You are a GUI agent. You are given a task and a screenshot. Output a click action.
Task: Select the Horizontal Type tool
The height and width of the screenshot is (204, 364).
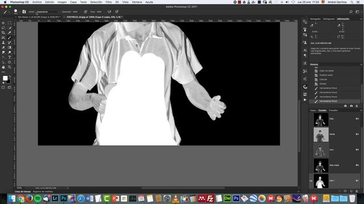pyautogui.click(x=10, y=57)
